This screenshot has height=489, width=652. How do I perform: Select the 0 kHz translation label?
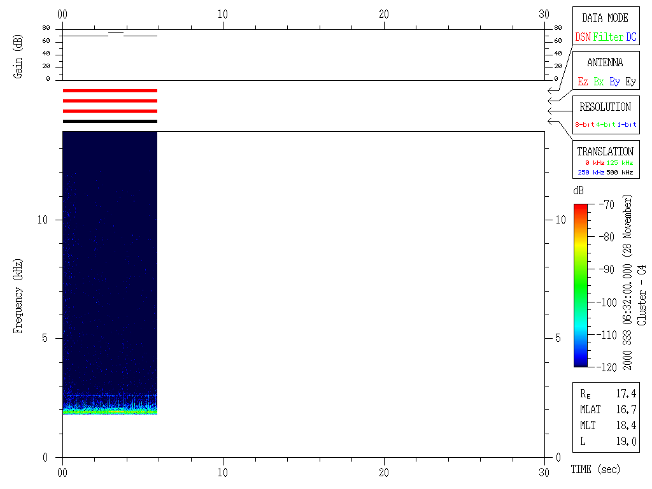click(595, 162)
